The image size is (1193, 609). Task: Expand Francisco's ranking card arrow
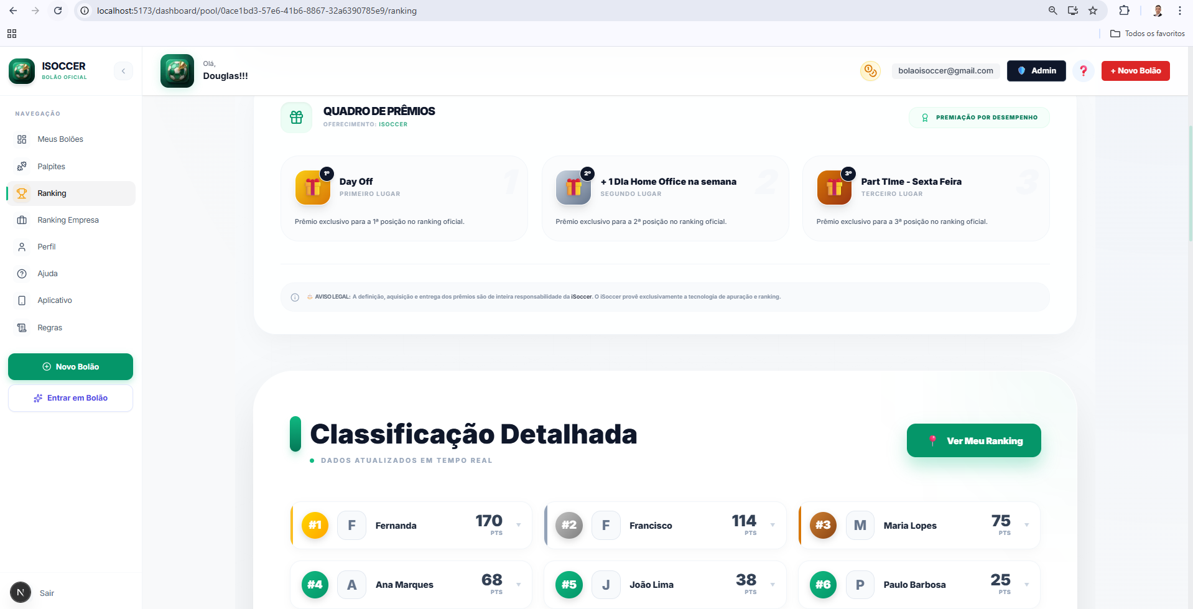pos(773,525)
